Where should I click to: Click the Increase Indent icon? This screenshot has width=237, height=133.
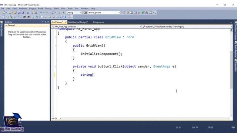28,17
